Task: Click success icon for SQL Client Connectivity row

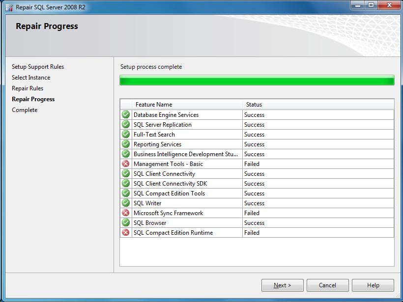Action: (x=126, y=173)
